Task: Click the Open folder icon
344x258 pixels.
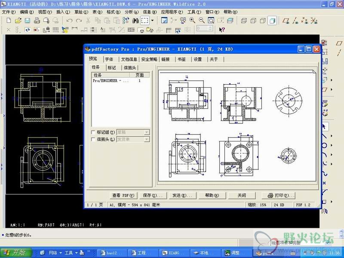Action: point(18,20)
